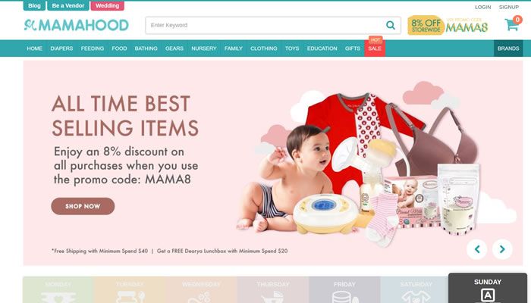Click the 8% off MAMA8 promo badge
531x303 pixels.
tap(448, 25)
